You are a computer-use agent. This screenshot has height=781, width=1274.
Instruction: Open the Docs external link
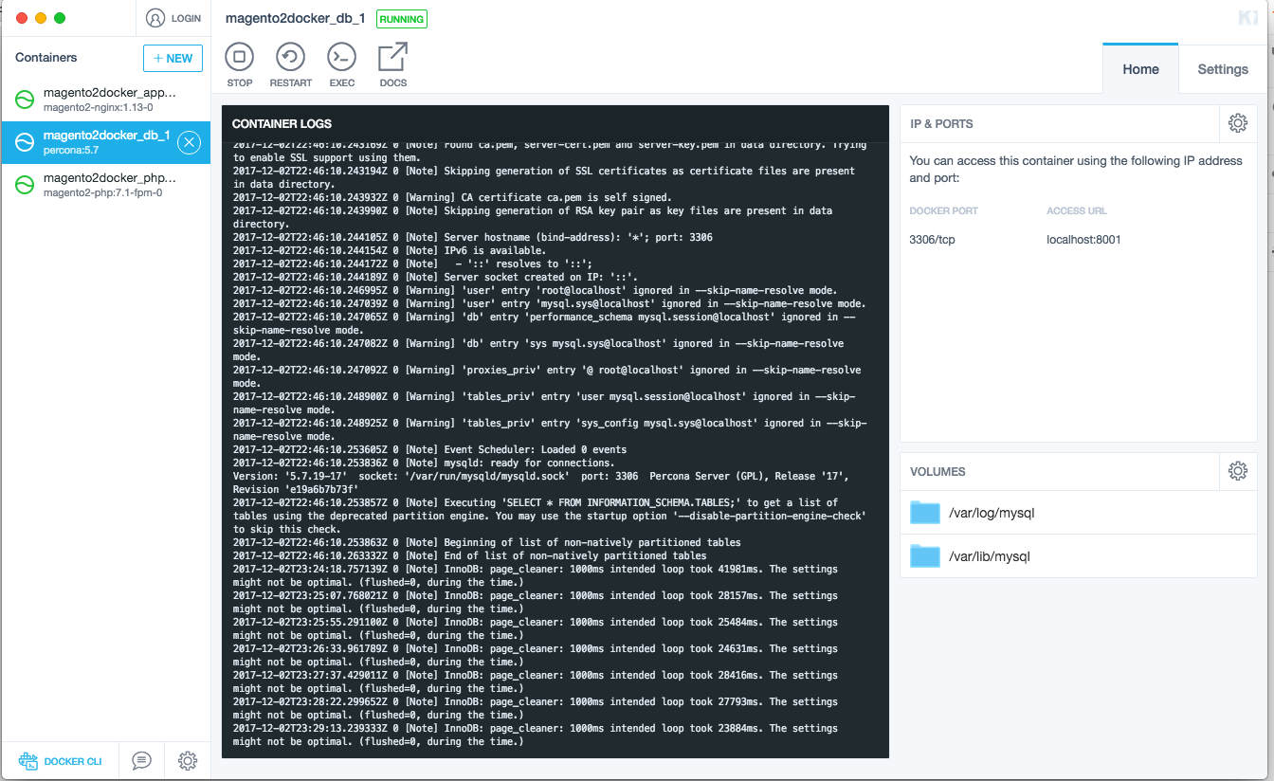pos(392,58)
